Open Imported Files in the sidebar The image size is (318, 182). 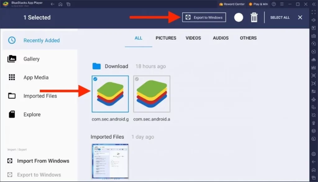tap(40, 96)
